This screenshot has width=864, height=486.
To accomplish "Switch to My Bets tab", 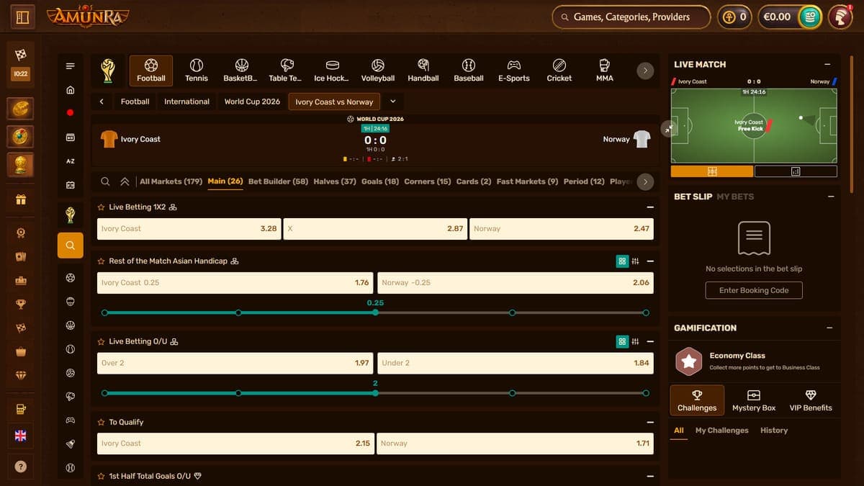I will 735,197.
